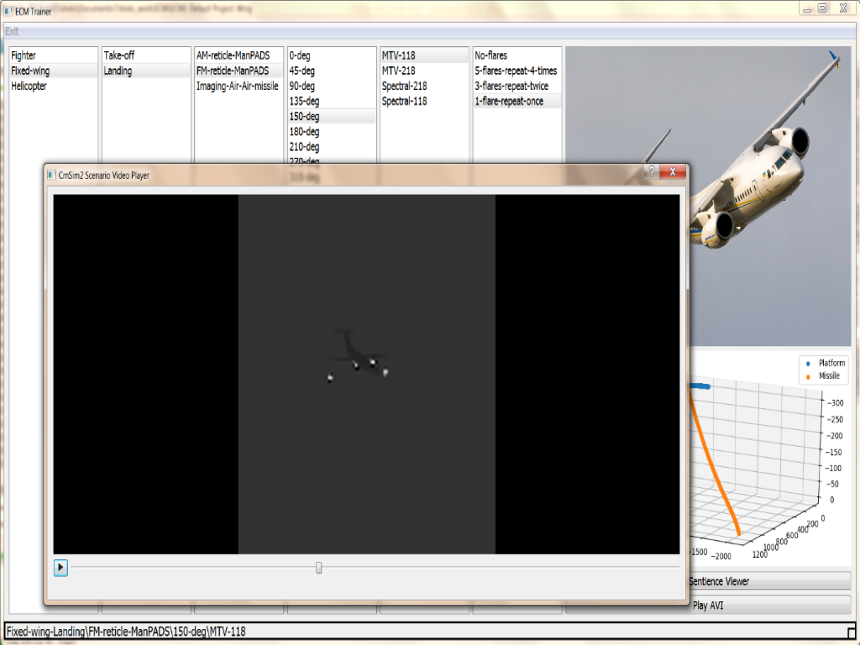Select Take-off flight phase
This screenshot has height=645, width=860.
click(x=118, y=56)
